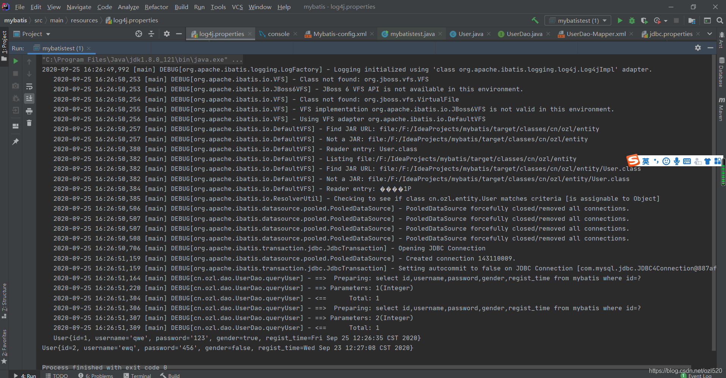
Task: Click the User{id=1, username='qwe'} output line
Action: 237,338
